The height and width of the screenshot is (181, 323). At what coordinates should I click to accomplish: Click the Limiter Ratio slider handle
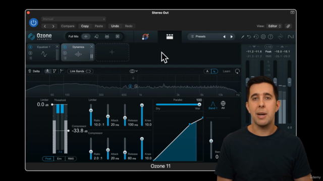click(91, 111)
